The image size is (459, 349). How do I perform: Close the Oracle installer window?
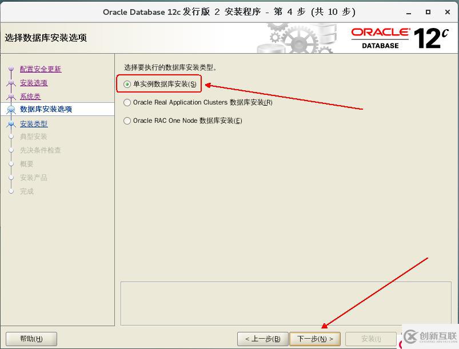tap(448, 12)
